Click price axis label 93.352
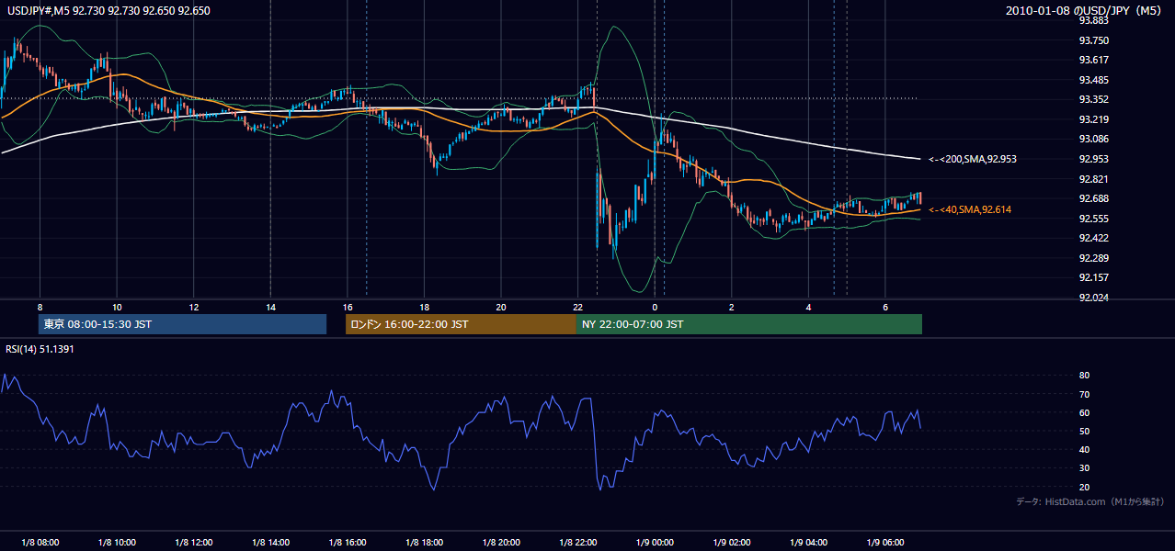Image resolution: width=1175 pixels, height=551 pixels. point(1092,99)
